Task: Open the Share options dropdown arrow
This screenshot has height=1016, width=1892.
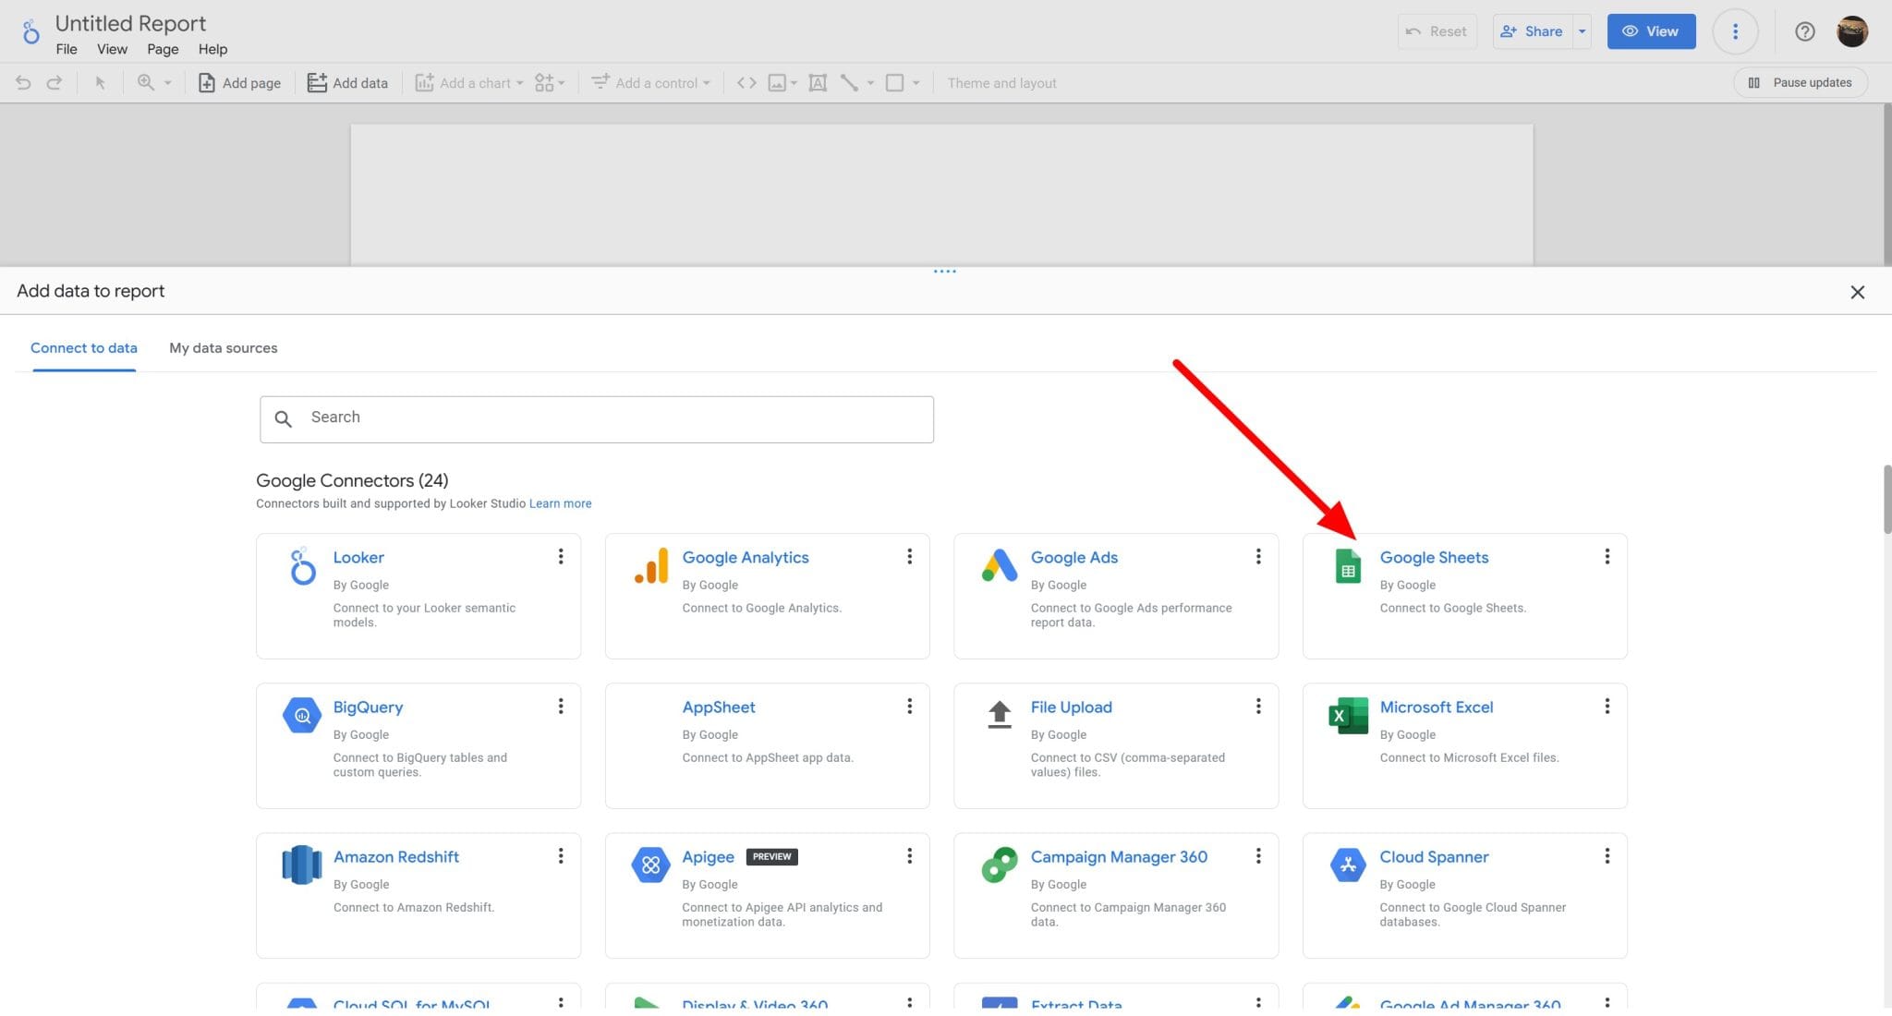Action: coord(1582,30)
